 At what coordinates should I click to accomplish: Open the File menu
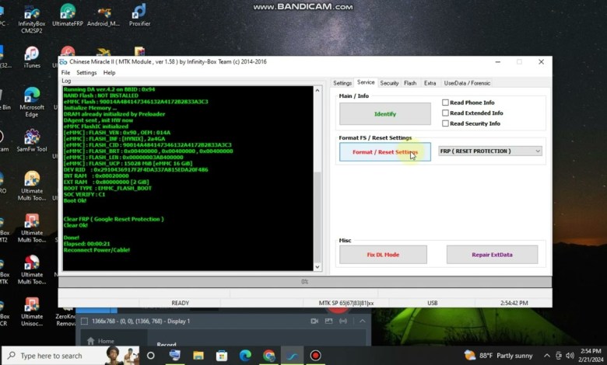66,73
